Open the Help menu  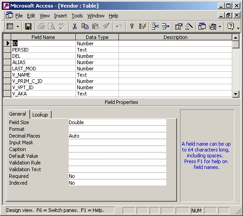114,16
